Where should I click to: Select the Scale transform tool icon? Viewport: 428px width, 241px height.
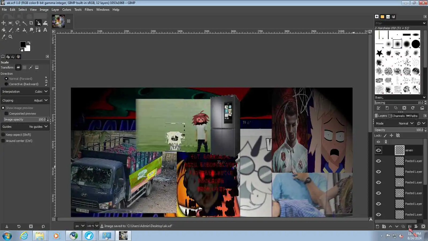[x=38, y=23]
